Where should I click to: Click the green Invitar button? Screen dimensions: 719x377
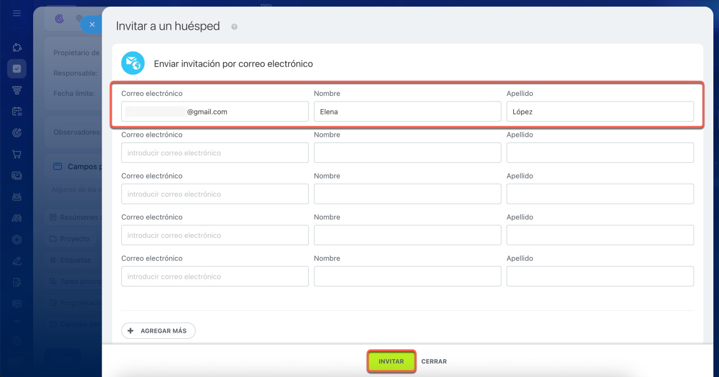tap(392, 361)
